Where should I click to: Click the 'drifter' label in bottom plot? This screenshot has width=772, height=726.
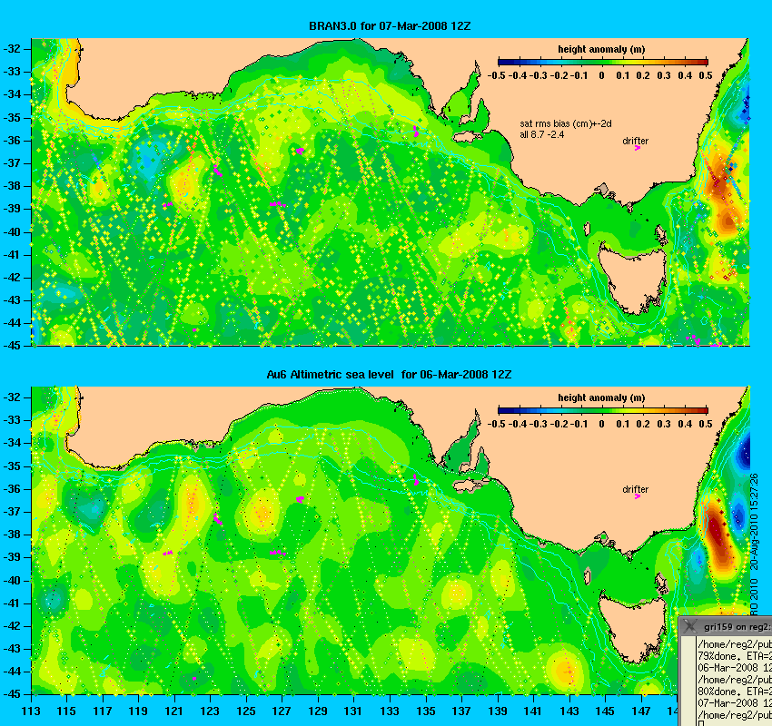tap(635, 489)
